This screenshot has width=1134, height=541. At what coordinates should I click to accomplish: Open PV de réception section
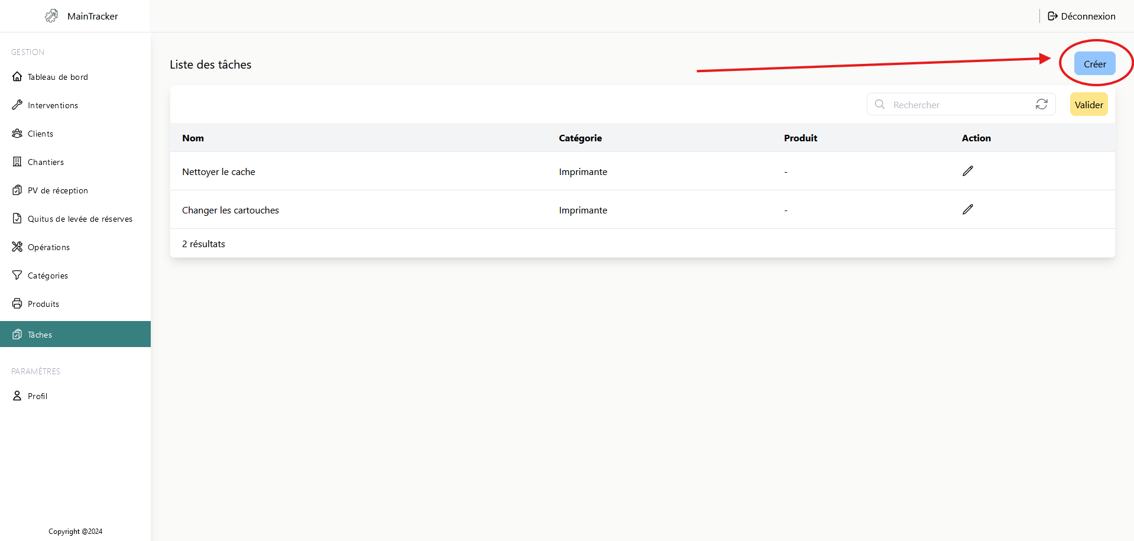click(x=57, y=190)
